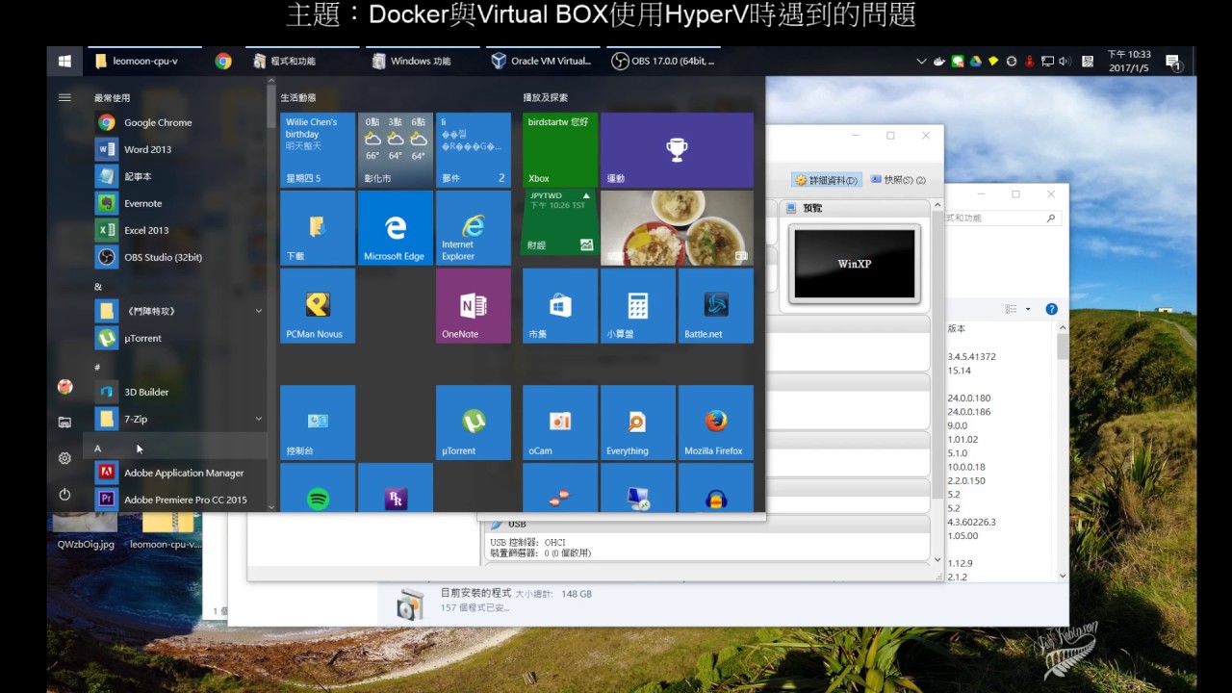Click the Windows Start button
Screen dimensions: 1232x693
[64, 61]
